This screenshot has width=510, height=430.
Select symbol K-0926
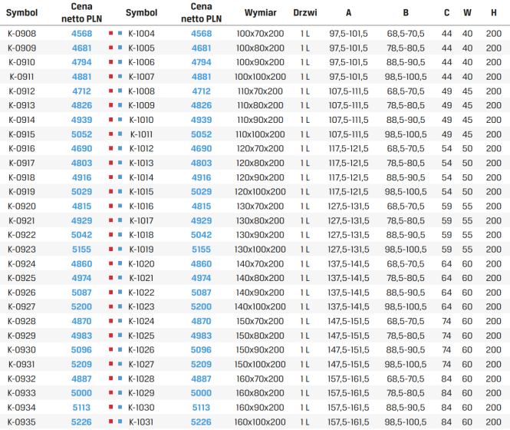[21, 293]
